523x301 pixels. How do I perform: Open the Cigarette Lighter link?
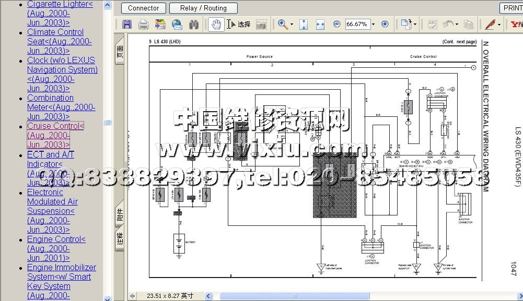[x=60, y=13]
